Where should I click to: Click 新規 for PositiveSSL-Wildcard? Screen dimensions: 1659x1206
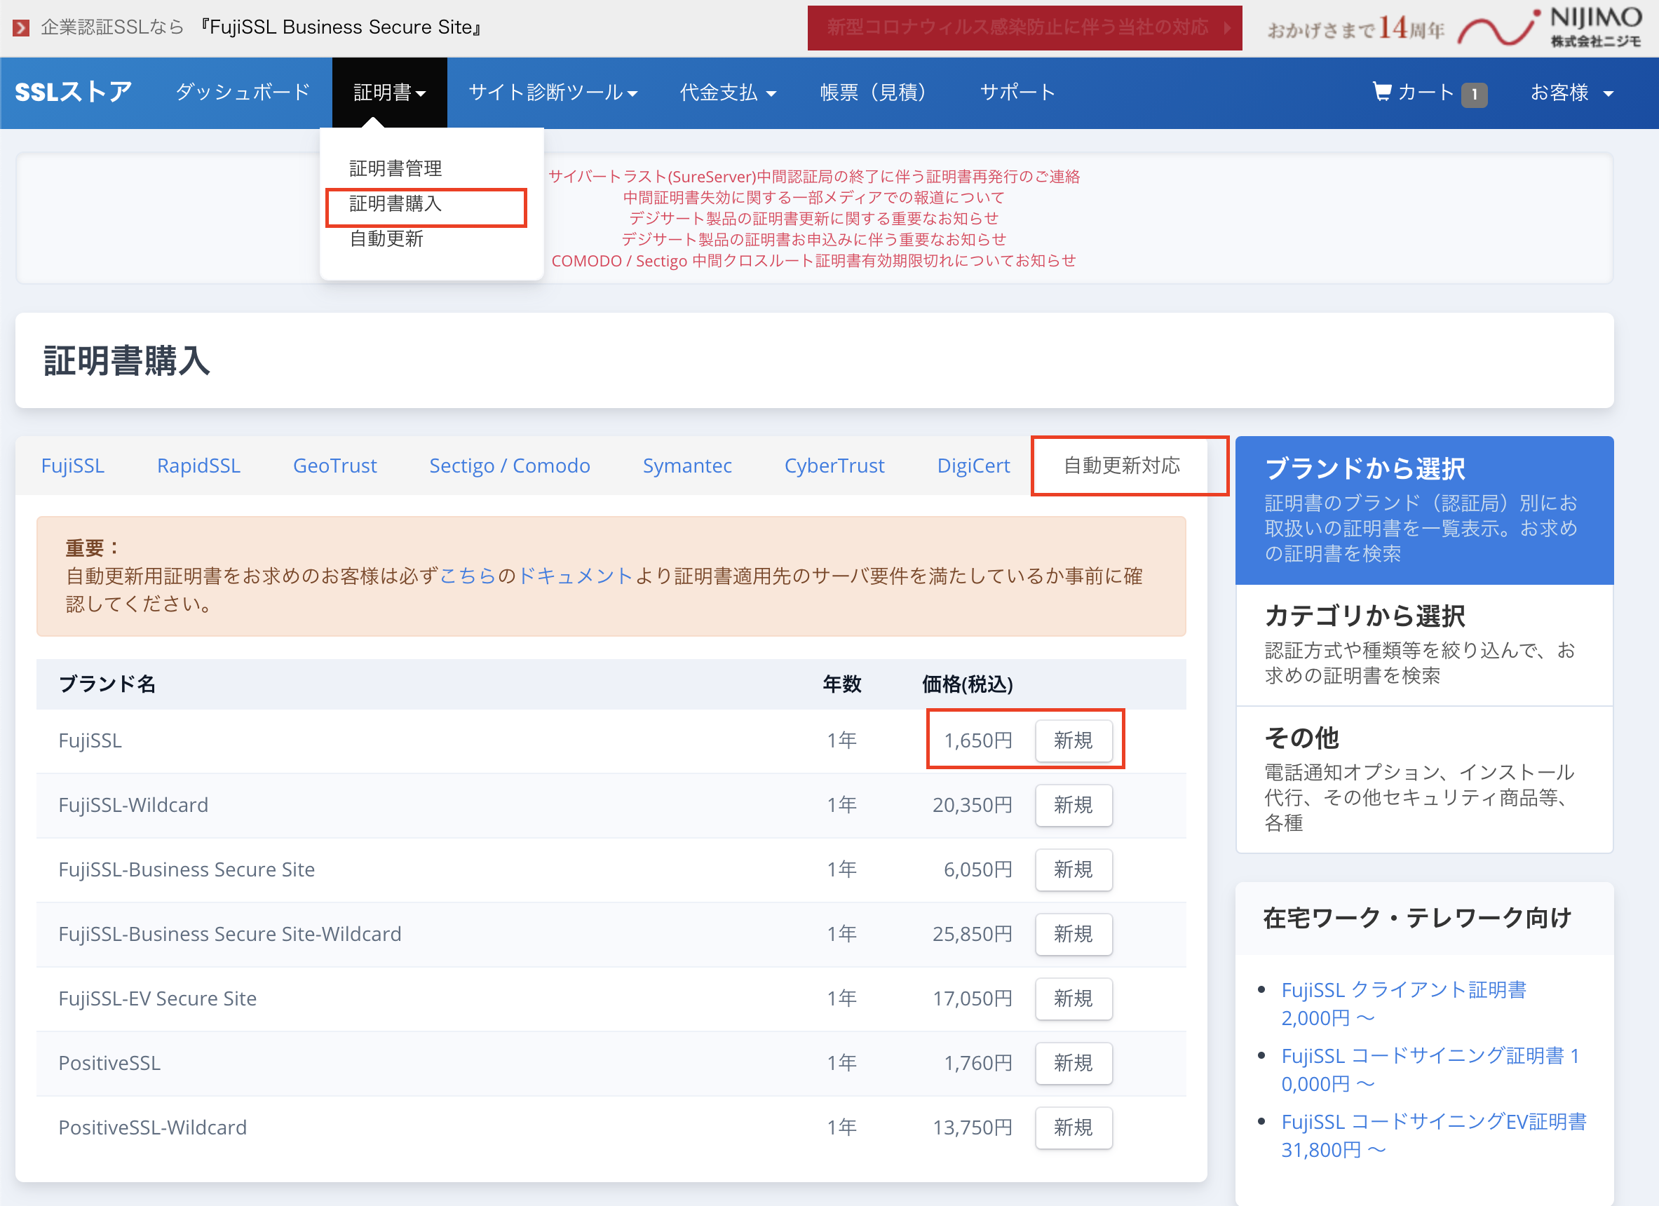(x=1074, y=1127)
